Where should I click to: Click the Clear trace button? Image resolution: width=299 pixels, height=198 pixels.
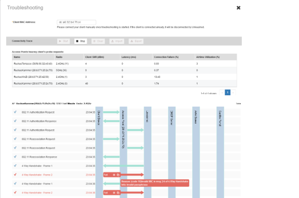99,41
